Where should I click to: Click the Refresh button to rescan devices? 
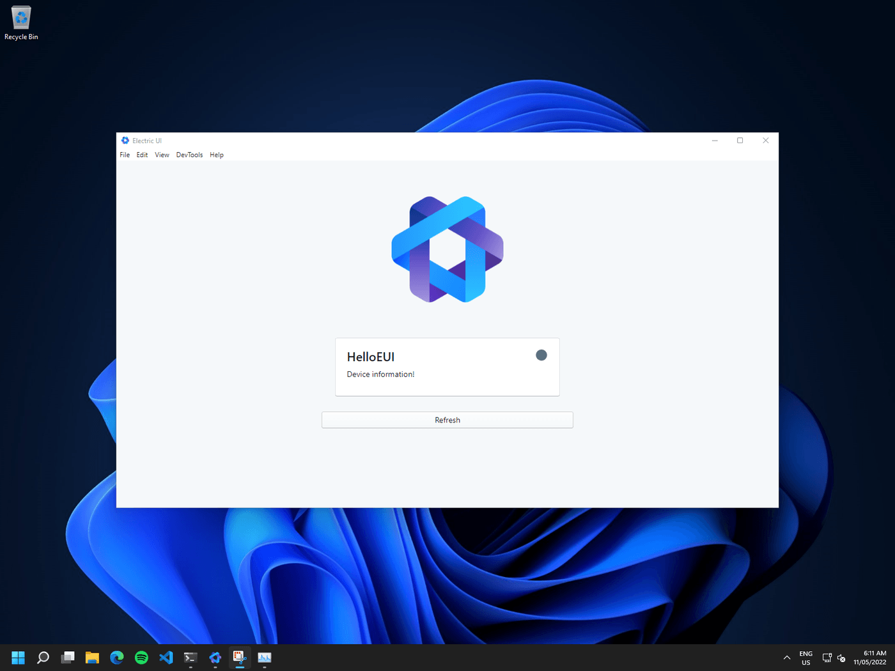pyautogui.click(x=447, y=420)
